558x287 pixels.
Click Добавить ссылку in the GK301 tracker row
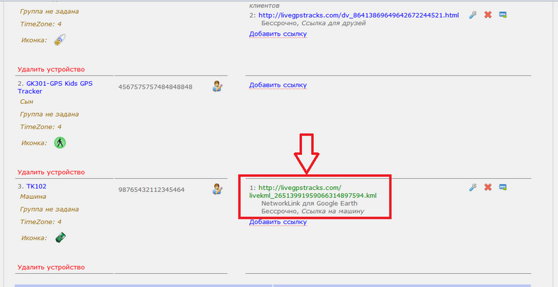coord(278,85)
